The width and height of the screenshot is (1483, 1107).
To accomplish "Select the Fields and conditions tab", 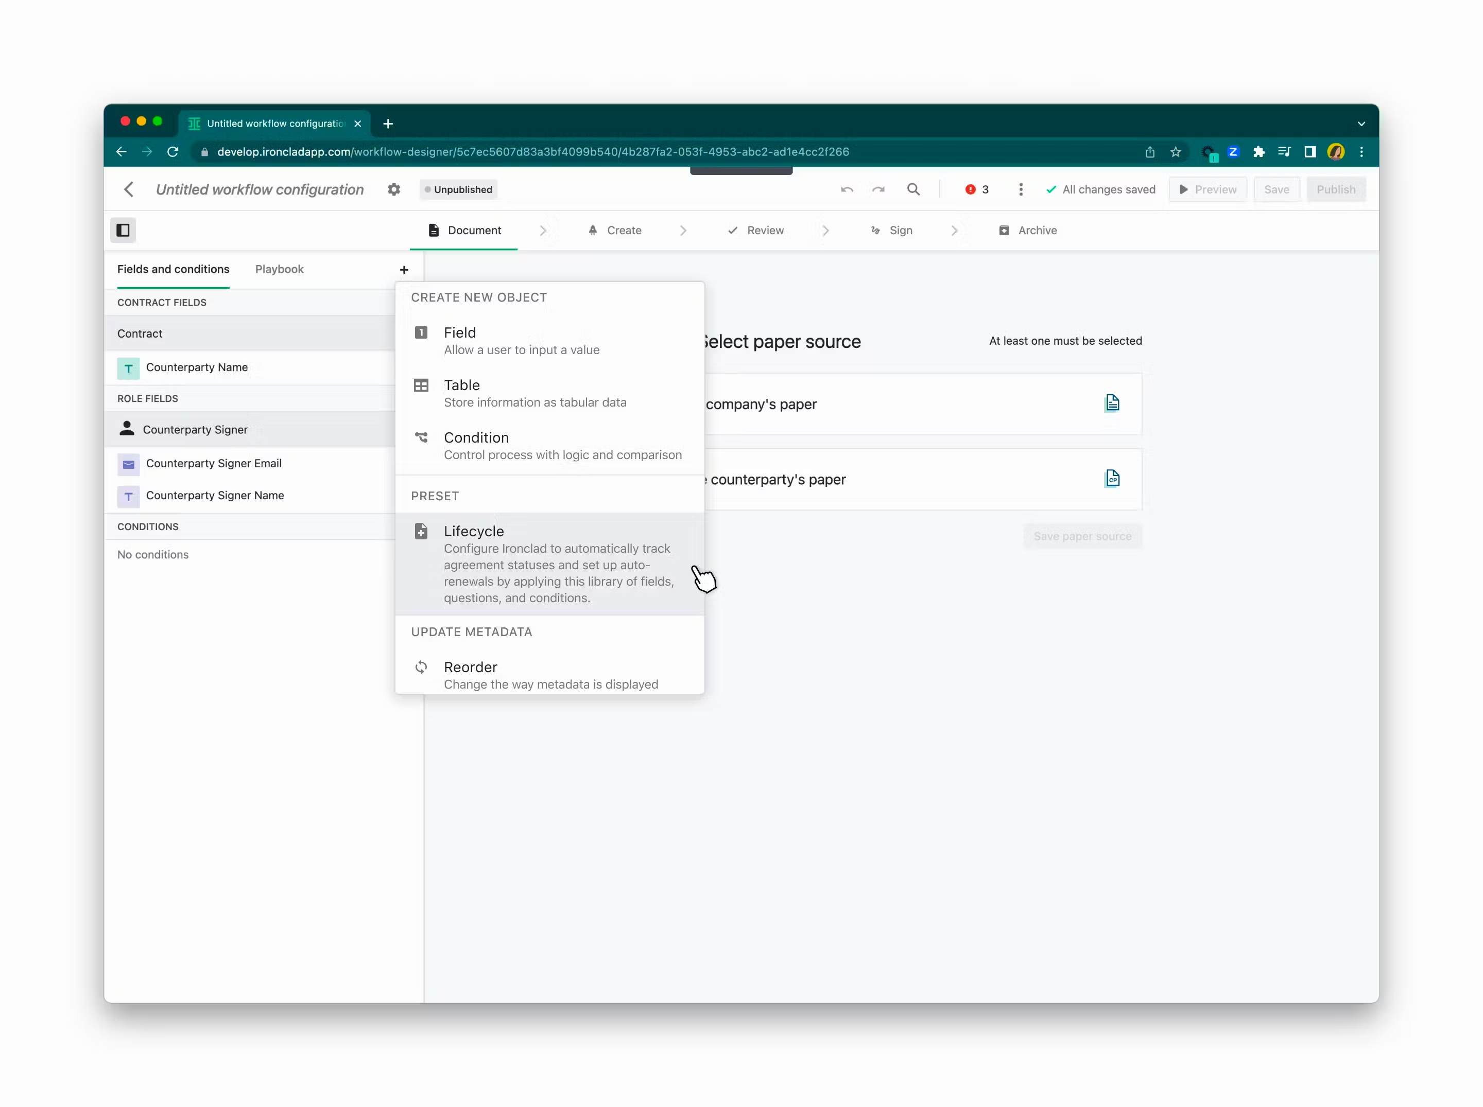I will (x=173, y=269).
